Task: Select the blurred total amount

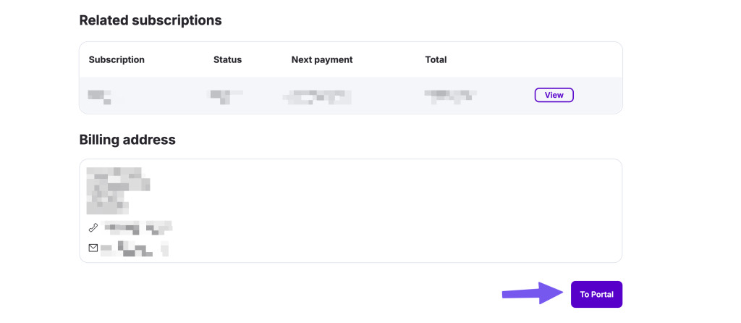Action: coord(450,96)
